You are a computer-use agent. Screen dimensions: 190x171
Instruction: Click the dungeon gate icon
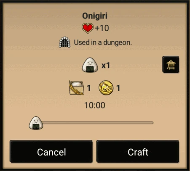point(64,42)
